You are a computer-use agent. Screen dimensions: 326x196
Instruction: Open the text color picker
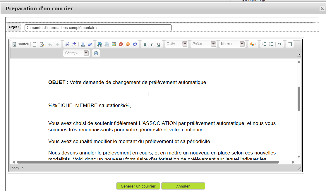click(253, 44)
